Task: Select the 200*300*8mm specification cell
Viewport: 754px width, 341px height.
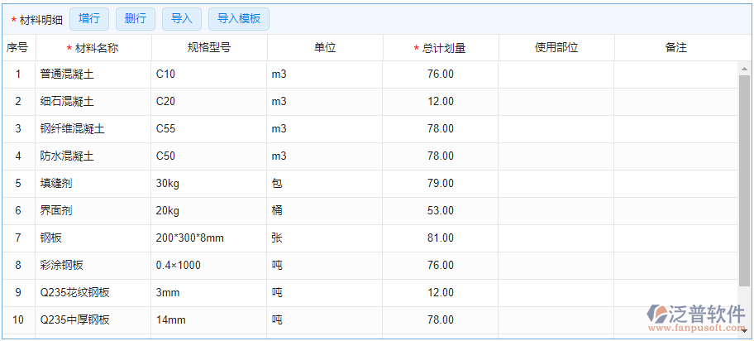Action: point(208,238)
